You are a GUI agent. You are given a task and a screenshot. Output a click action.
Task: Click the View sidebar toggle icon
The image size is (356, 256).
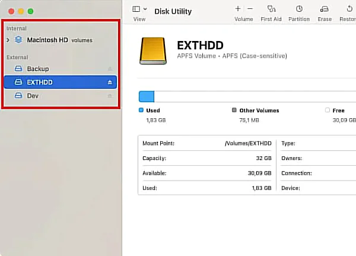point(136,9)
